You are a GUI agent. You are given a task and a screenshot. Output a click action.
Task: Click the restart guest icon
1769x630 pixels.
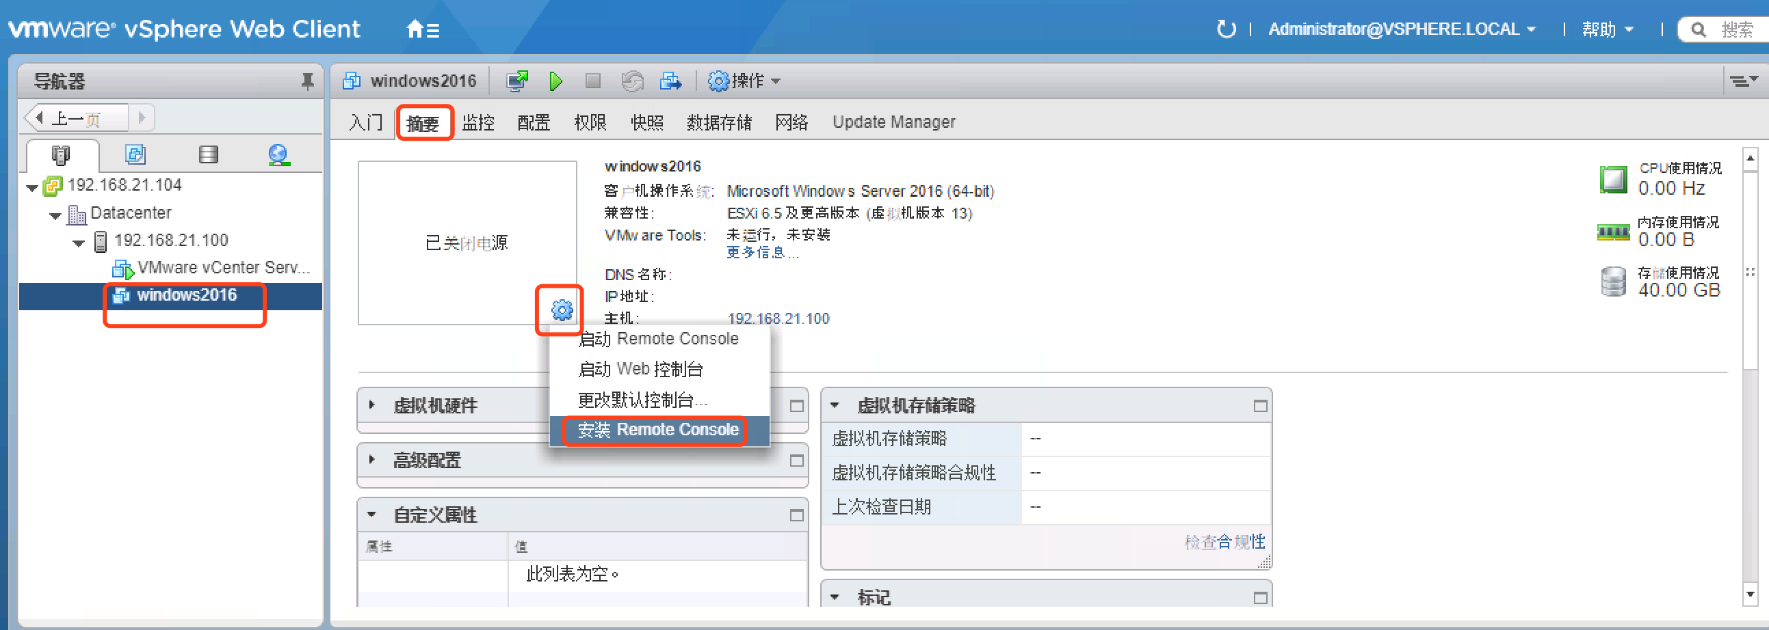click(x=632, y=81)
